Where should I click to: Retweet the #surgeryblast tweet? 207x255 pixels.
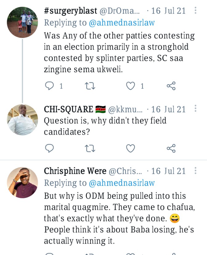click(x=90, y=86)
